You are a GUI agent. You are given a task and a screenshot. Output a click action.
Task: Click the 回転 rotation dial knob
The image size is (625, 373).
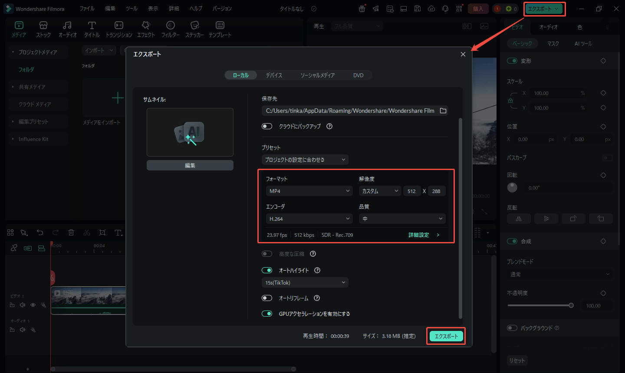[512, 187]
